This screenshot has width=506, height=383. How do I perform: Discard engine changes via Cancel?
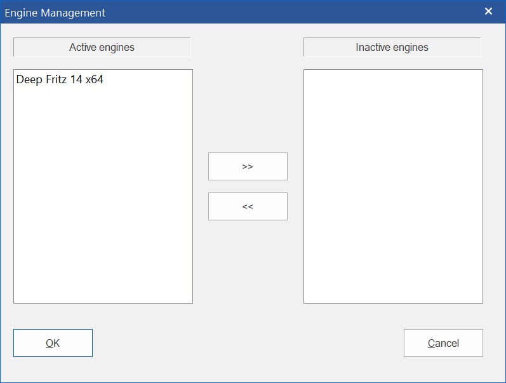point(443,343)
